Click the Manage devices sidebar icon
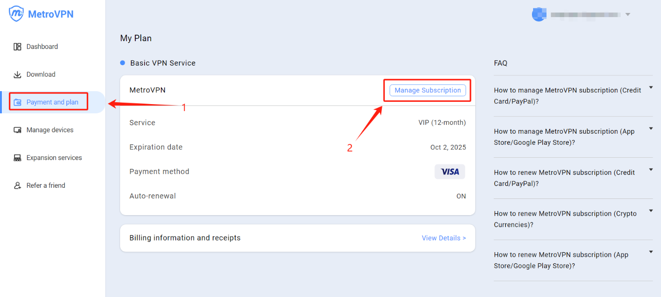 click(17, 130)
